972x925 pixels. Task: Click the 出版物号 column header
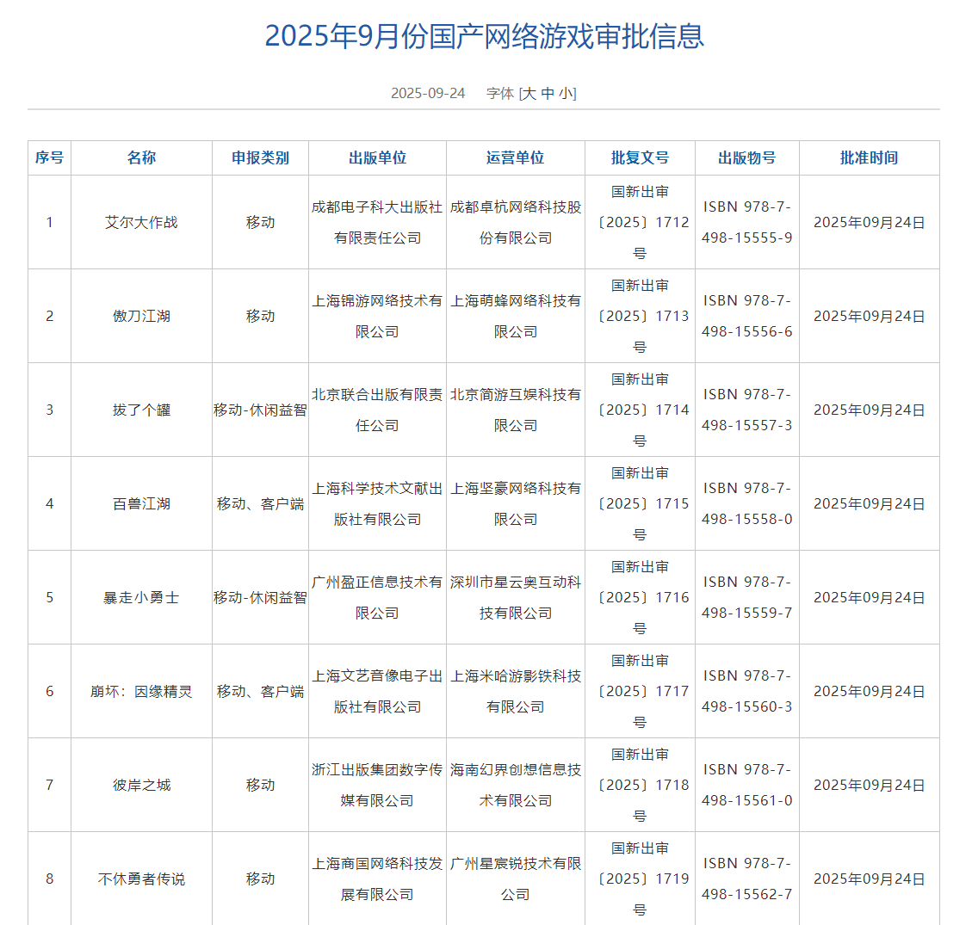click(746, 157)
